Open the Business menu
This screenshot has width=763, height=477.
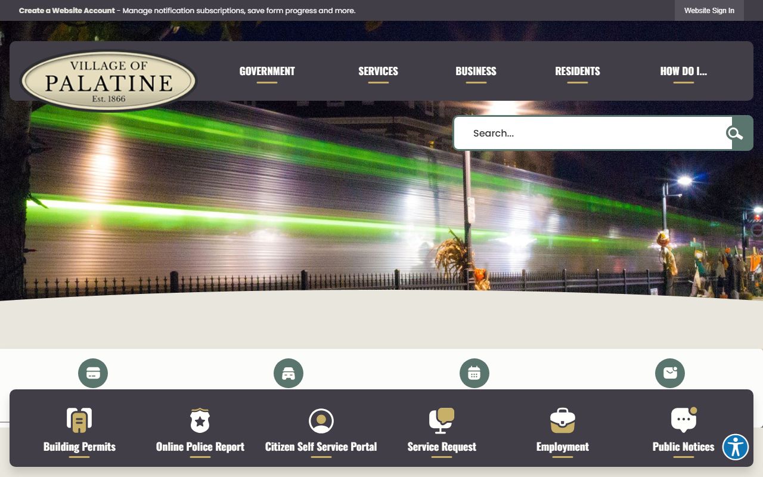476,71
